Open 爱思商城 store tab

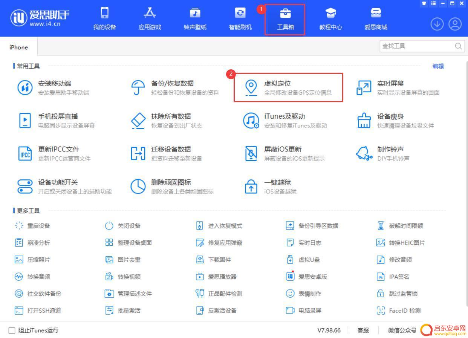pyautogui.click(x=376, y=19)
